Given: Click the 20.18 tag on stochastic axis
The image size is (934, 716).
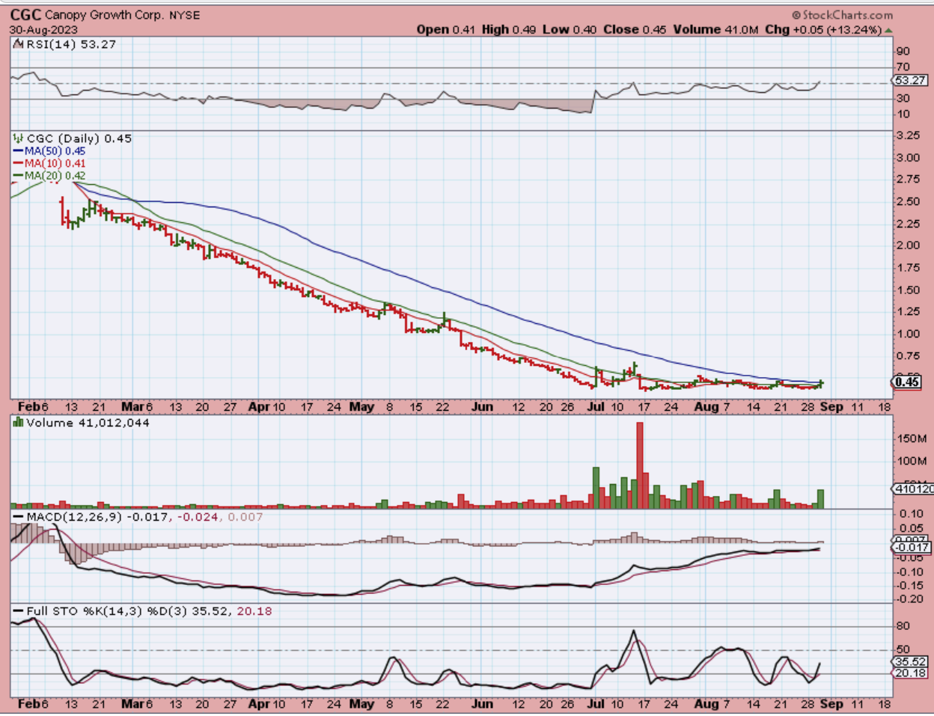Looking at the screenshot, I should [911, 673].
